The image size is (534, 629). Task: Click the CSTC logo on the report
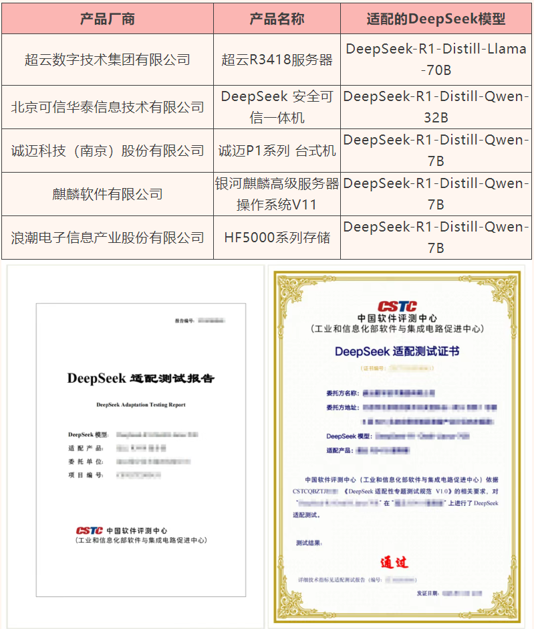coord(89,531)
